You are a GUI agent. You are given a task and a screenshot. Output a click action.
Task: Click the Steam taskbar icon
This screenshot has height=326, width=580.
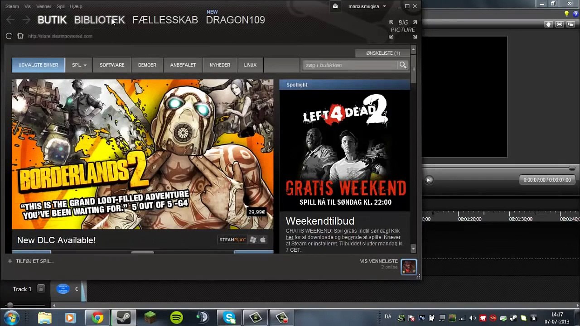(x=123, y=318)
